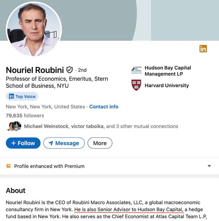Click the Nouriel Roubini name heading
The image size is (219, 221).
tap(35, 70)
